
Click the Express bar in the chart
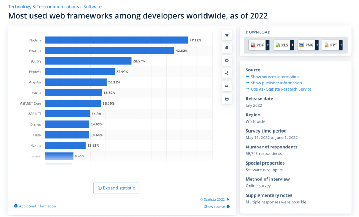click(x=80, y=72)
